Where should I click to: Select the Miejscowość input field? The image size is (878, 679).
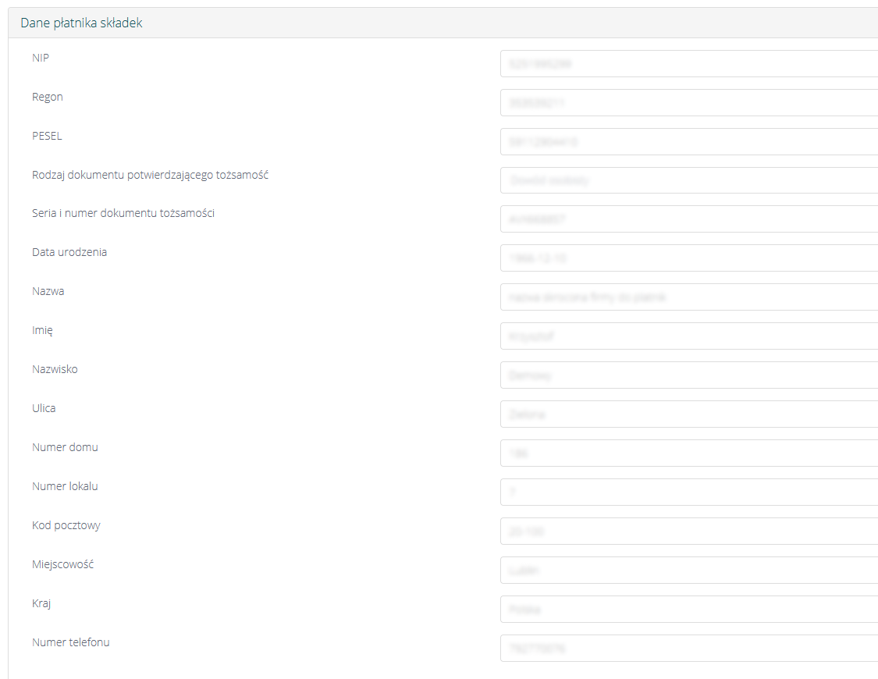tap(688, 571)
